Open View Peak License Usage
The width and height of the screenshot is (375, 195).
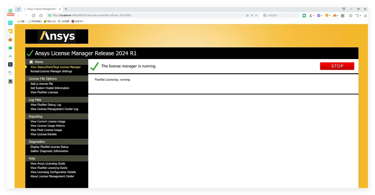46,130
